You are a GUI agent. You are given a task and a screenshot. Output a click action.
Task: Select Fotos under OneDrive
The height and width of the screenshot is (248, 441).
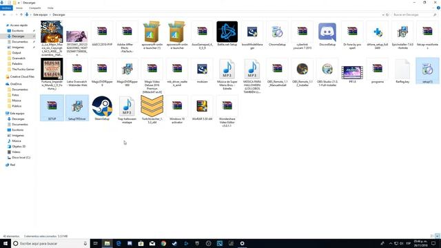15,95
